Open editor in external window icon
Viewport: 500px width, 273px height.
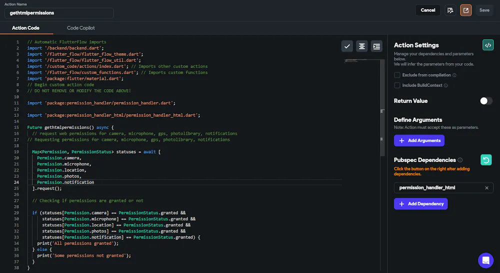466,10
